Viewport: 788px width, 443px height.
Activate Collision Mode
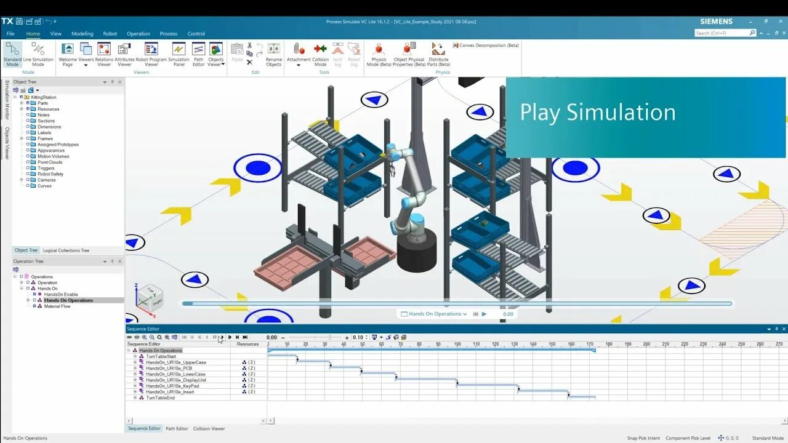[x=320, y=54]
